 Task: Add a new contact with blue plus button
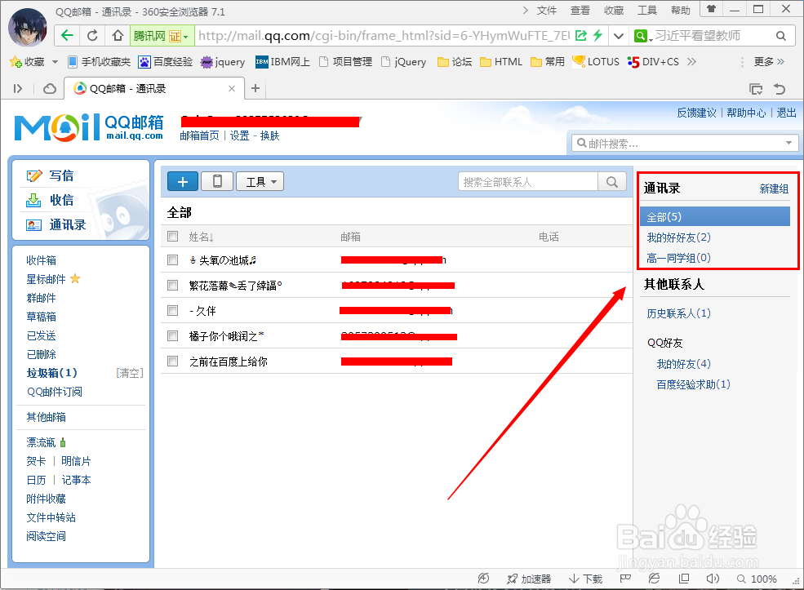(183, 181)
